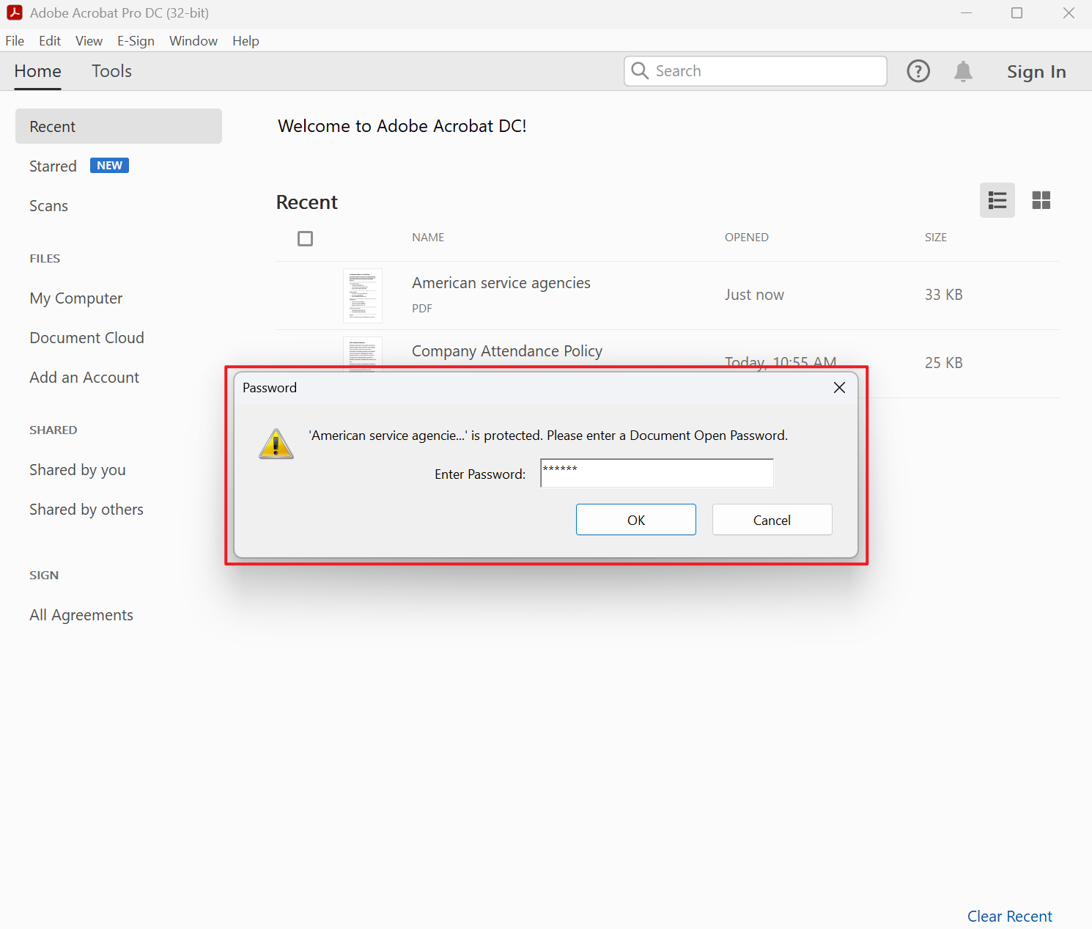The image size is (1092, 929).
Task: Close the Adobe Acrobat window
Action: (1069, 13)
